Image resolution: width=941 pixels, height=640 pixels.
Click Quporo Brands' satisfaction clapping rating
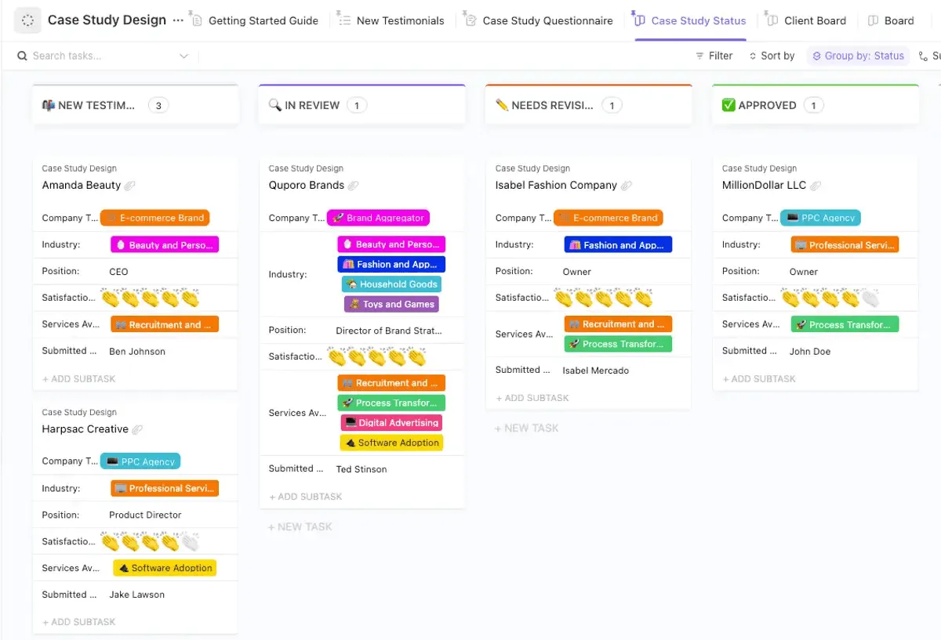pos(376,357)
